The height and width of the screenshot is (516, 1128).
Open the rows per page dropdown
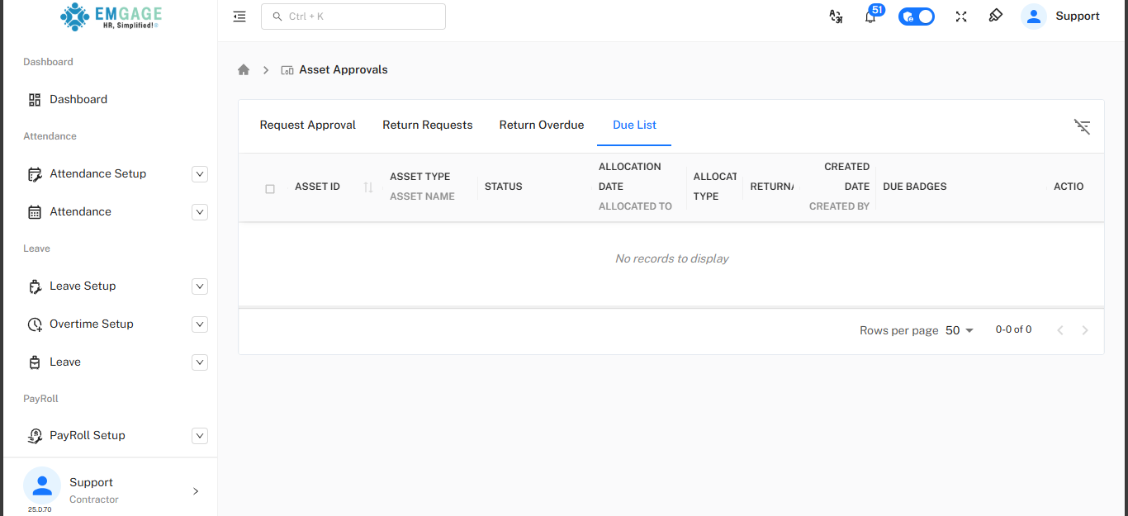960,330
